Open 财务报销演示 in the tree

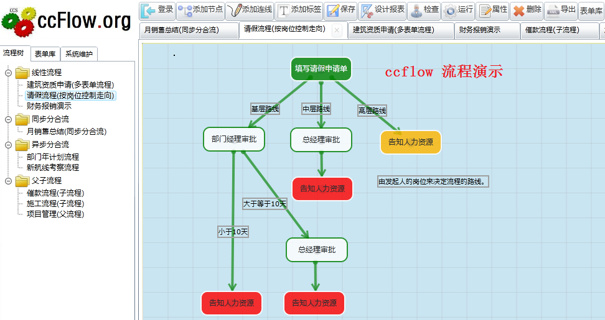coord(49,106)
